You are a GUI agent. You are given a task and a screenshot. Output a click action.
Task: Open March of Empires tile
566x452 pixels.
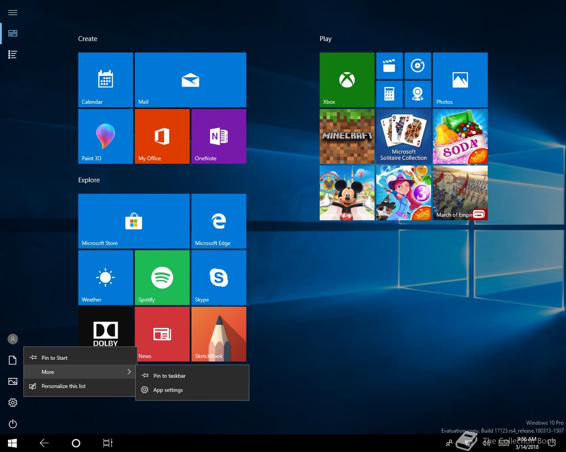pyautogui.click(x=460, y=193)
